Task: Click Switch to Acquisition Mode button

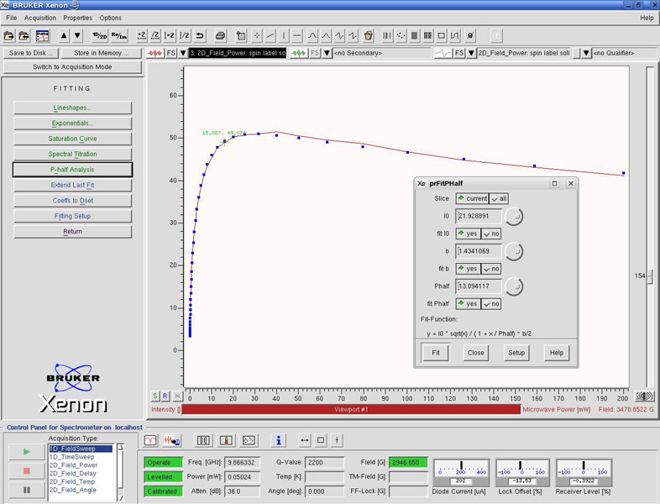Action: click(72, 67)
